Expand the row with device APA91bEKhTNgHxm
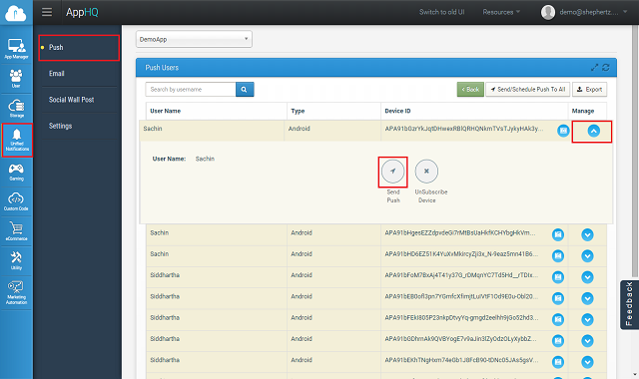The image size is (639, 379). [587, 362]
